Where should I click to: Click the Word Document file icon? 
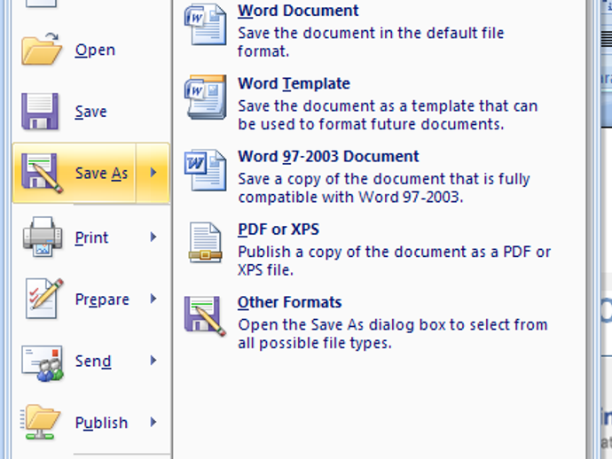205,24
